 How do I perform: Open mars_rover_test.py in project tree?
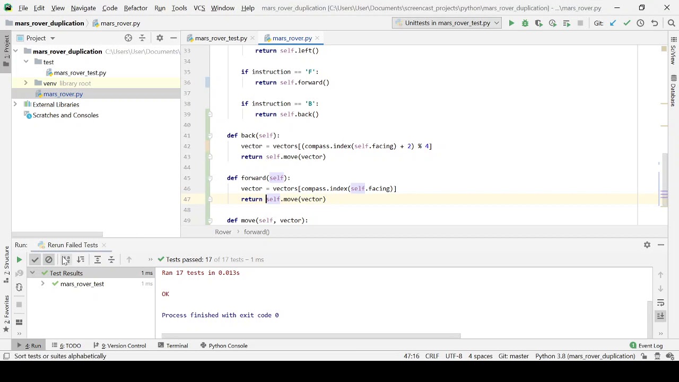(x=80, y=73)
